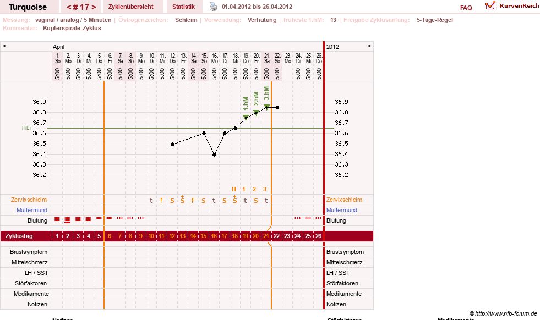540x320 pixels.
Task: Click the spotting dots on cycle day 24
Action: [x=298, y=218]
